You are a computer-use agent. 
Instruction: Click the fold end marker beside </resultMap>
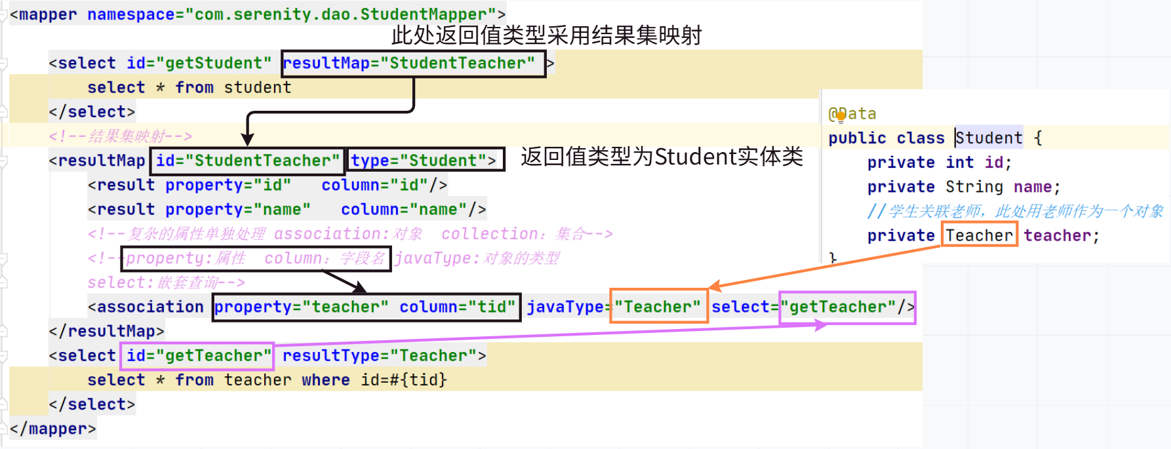[x=3, y=331]
